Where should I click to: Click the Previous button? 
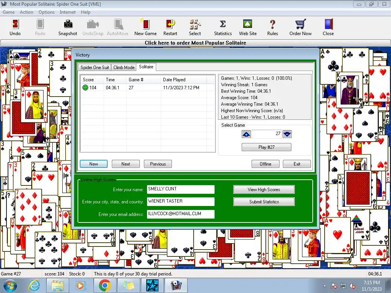click(158, 164)
